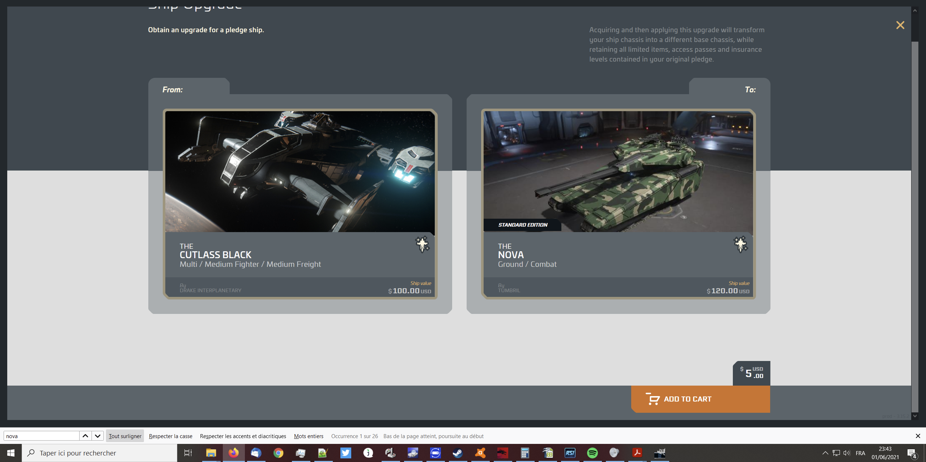Click the ship icon on Cutlass Black card
The height and width of the screenshot is (462, 926).
(422, 244)
